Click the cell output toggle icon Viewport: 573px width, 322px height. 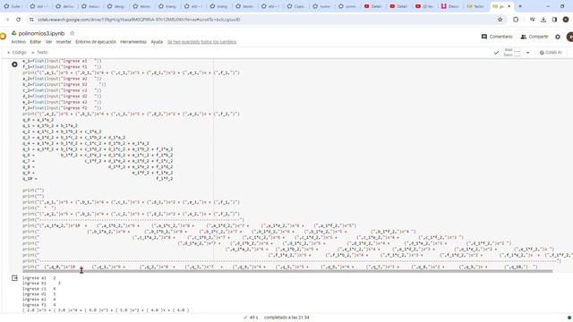(14, 278)
